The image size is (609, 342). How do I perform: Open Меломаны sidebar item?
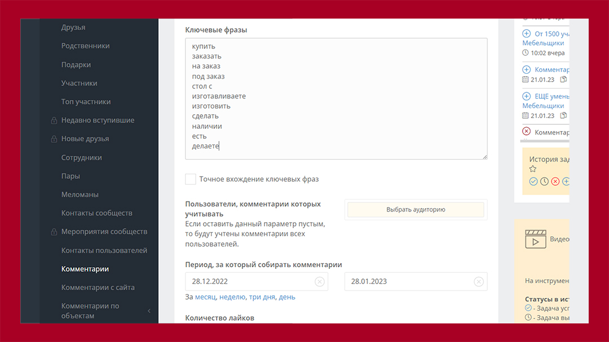coord(80,195)
